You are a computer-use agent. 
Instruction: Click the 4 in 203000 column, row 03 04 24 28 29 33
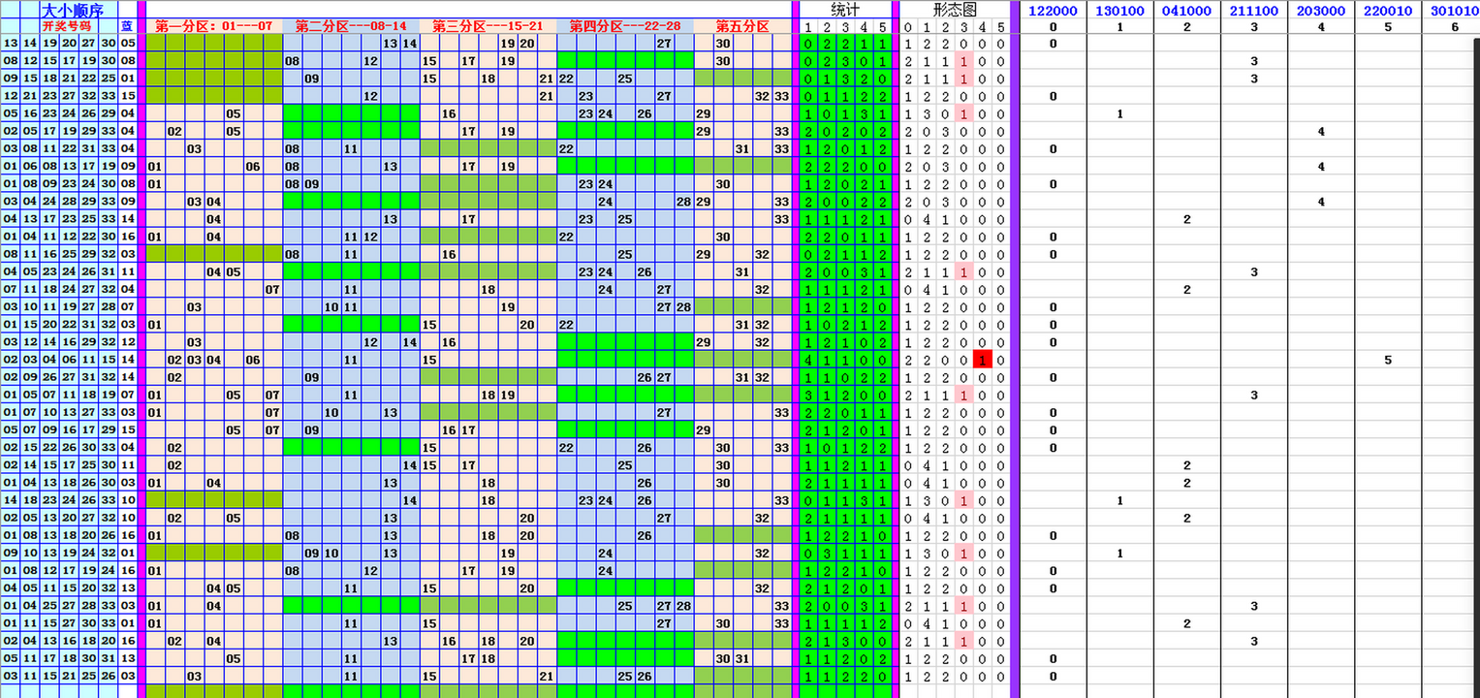(x=1320, y=202)
